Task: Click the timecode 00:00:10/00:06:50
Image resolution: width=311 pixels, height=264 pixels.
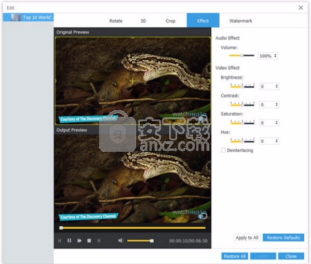Action: coord(188,241)
